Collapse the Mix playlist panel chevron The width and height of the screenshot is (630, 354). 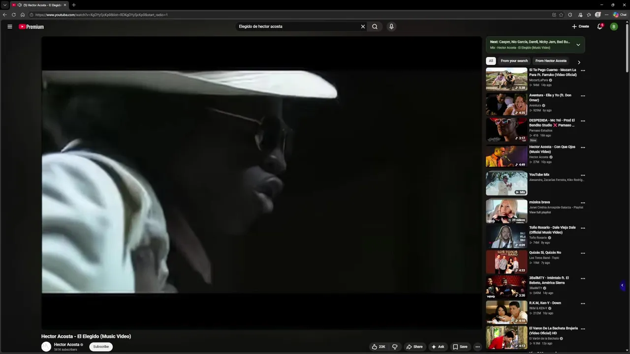click(578, 45)
